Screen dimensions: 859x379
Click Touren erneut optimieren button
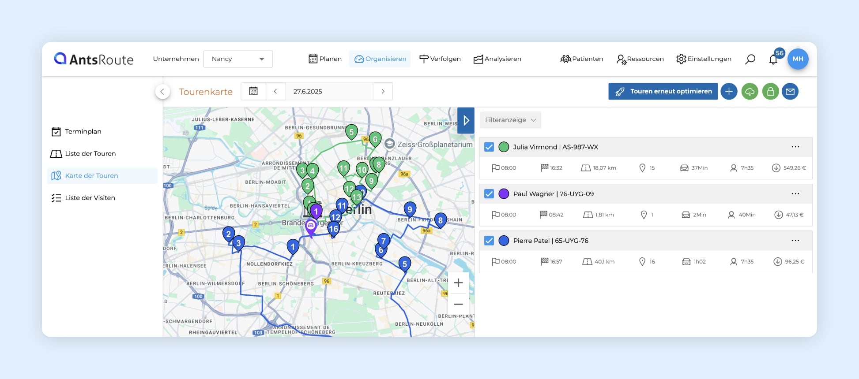coord(663,91)
